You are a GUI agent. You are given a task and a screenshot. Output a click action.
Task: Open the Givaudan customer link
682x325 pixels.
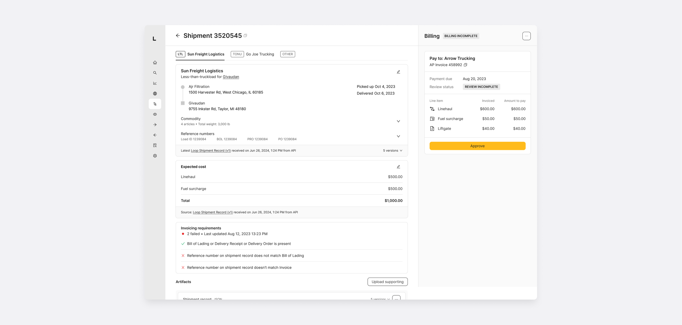[231, 77]
